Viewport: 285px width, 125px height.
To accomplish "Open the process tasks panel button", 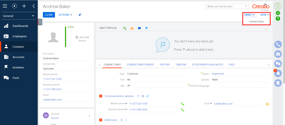I will [278, 83].
